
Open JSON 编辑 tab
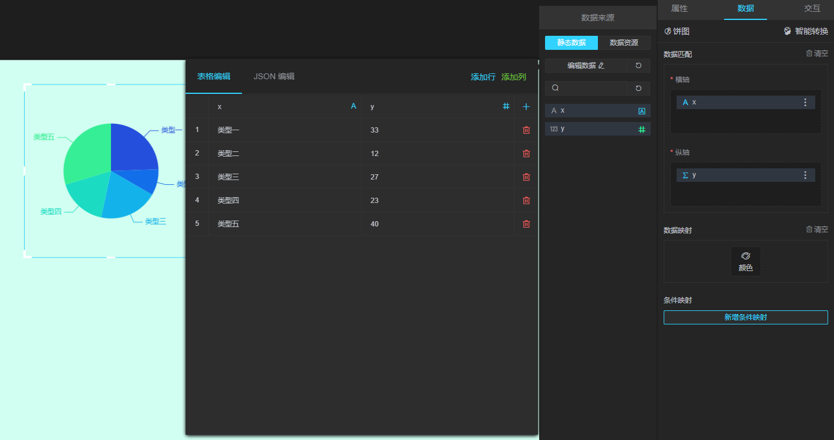click(x=274, y=76)
